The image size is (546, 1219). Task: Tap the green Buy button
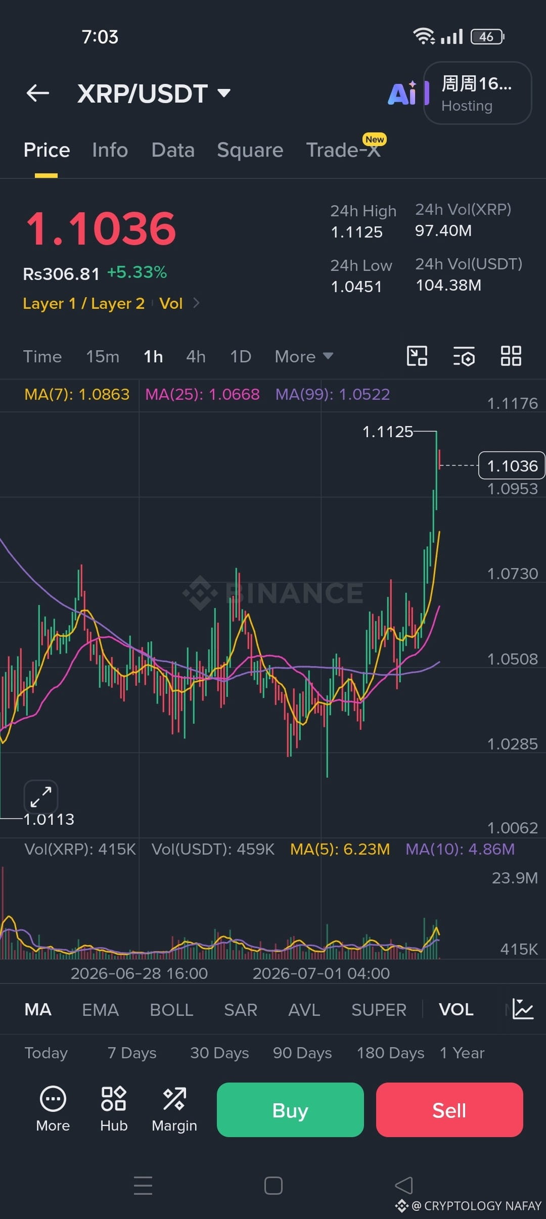(x=290, y=1110)
